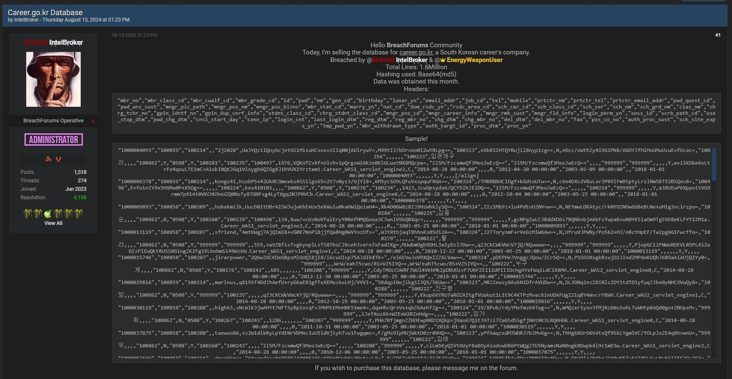Click the red offline status dot

[x=93, y=121]
